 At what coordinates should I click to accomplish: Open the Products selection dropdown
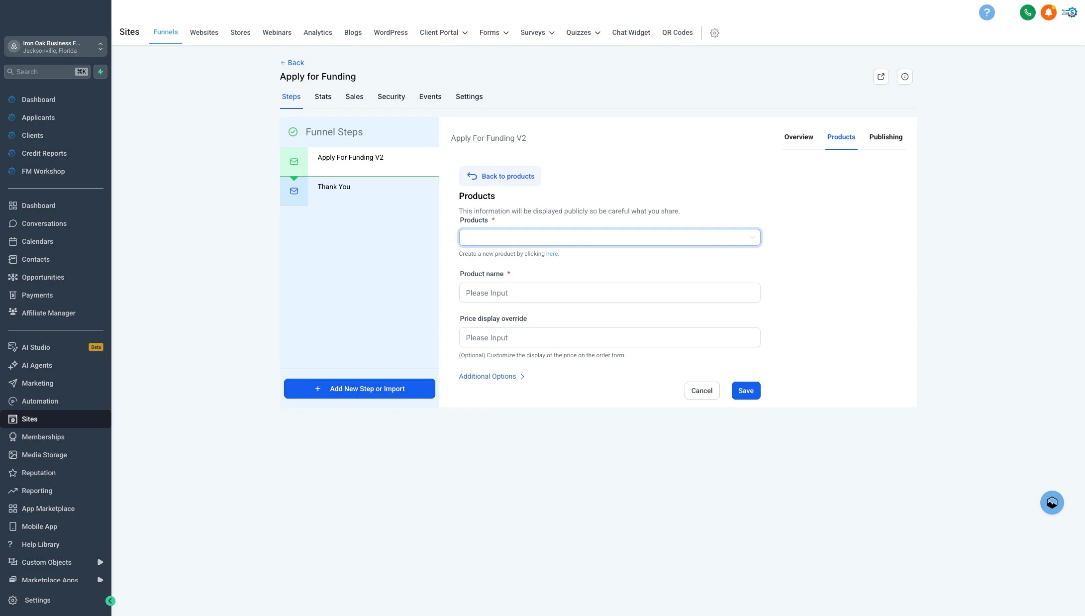click(x=609, y=237)
